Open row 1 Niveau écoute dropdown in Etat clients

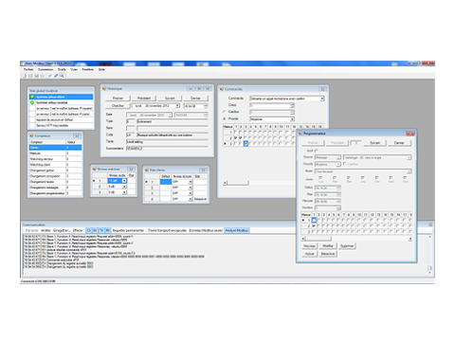(191, 182)
